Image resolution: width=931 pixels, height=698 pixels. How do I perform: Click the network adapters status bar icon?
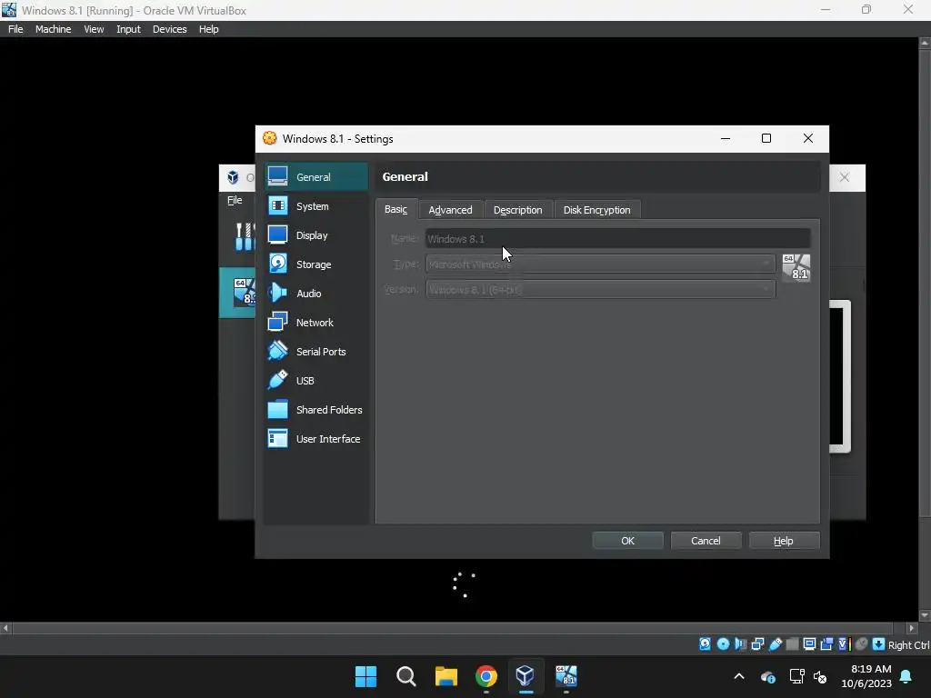point(757,644)
